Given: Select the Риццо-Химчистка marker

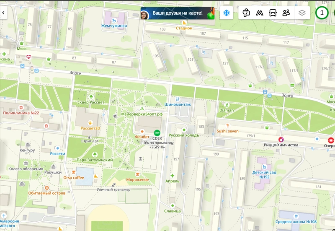Looking at the screenshot, I should tap(281, 140).
